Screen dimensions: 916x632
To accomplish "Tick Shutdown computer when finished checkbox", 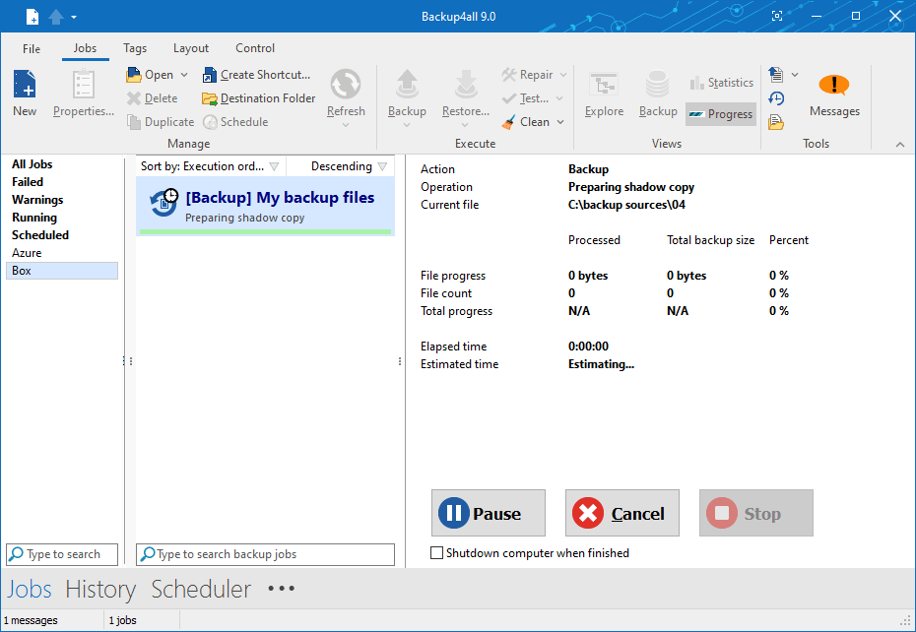I will pos(436,552).
